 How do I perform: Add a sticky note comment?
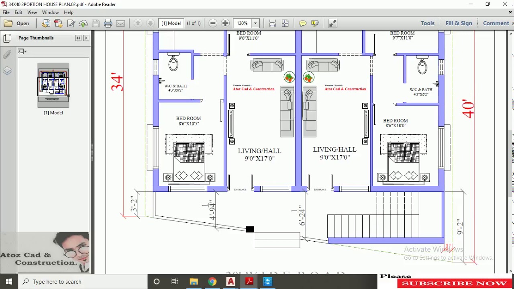coord(303,23)
